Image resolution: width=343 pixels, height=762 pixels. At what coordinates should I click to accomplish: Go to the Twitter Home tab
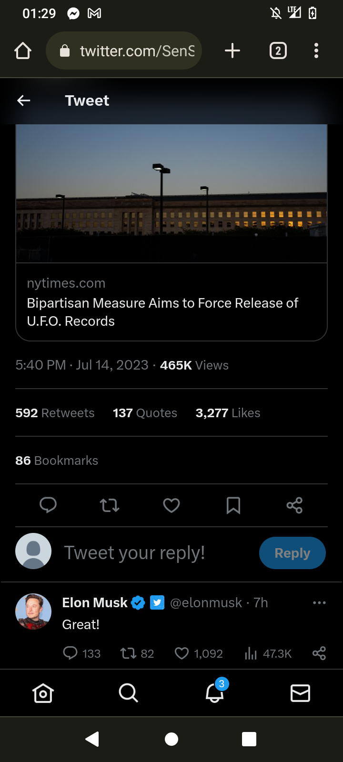point(43,693)
